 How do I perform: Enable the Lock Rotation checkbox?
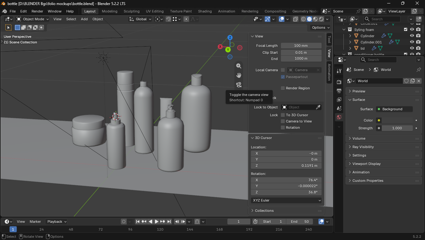283,127
